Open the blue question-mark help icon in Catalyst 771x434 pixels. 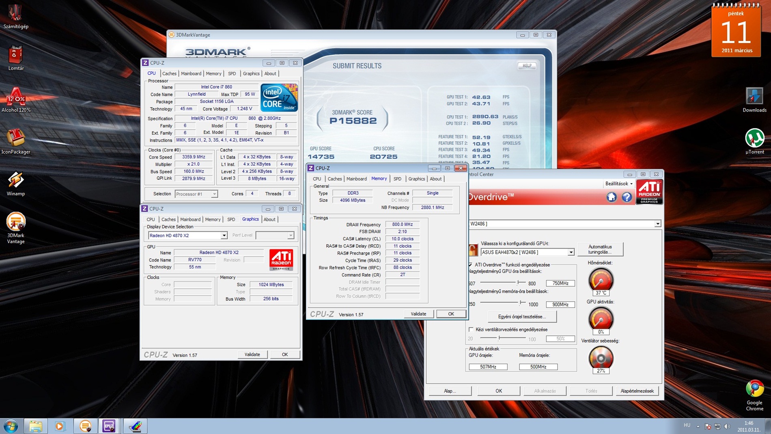pyautogui.click(x=627, y=197)
